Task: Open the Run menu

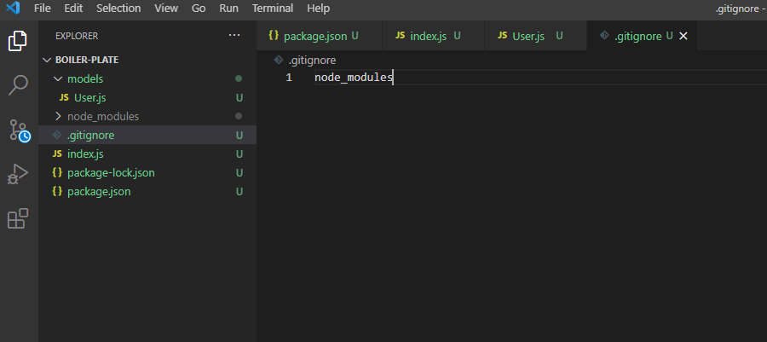Action: click(229, 9)
